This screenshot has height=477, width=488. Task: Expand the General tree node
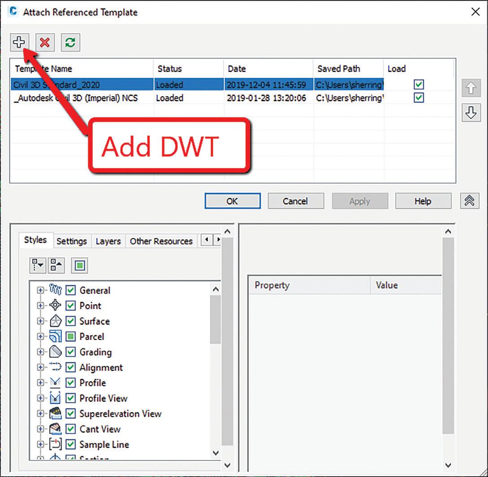coord(40,290)
